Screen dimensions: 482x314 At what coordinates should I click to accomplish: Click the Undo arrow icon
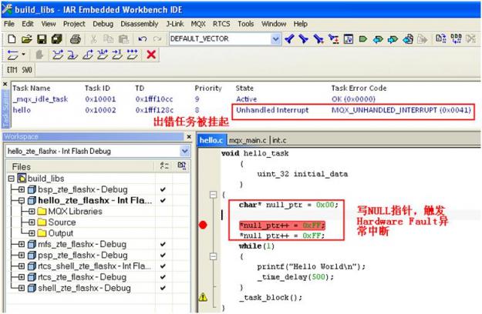pos(143,39)
